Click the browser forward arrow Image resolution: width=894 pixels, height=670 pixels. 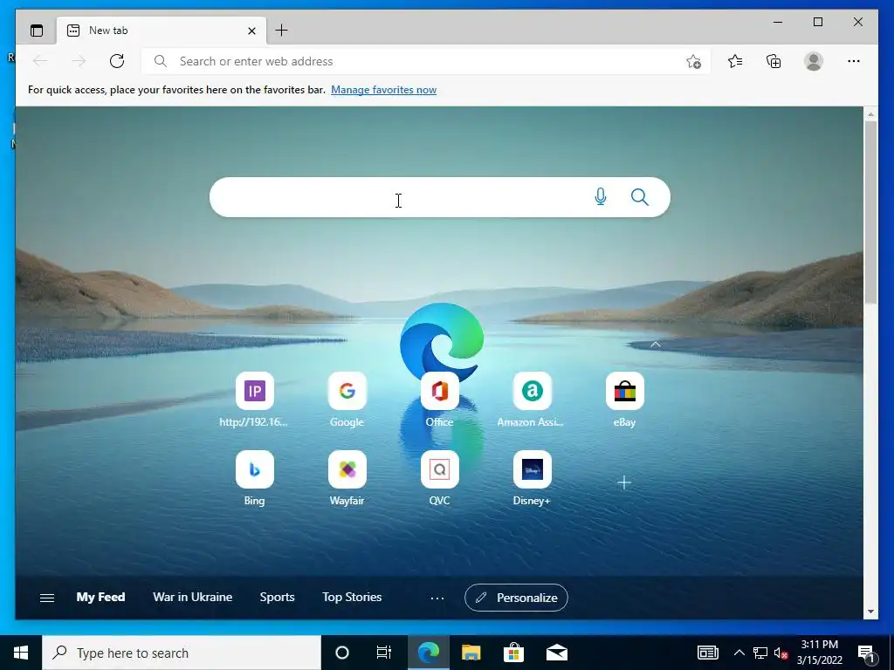(x=79, y=61)
